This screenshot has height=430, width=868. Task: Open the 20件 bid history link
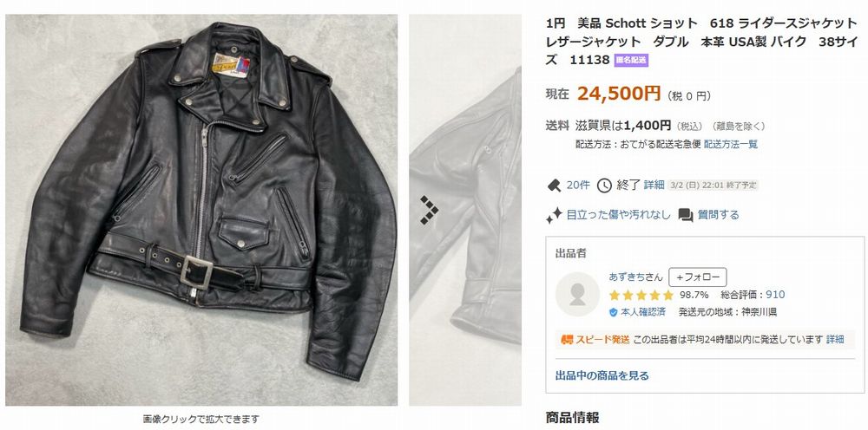[x=578, y=186]
